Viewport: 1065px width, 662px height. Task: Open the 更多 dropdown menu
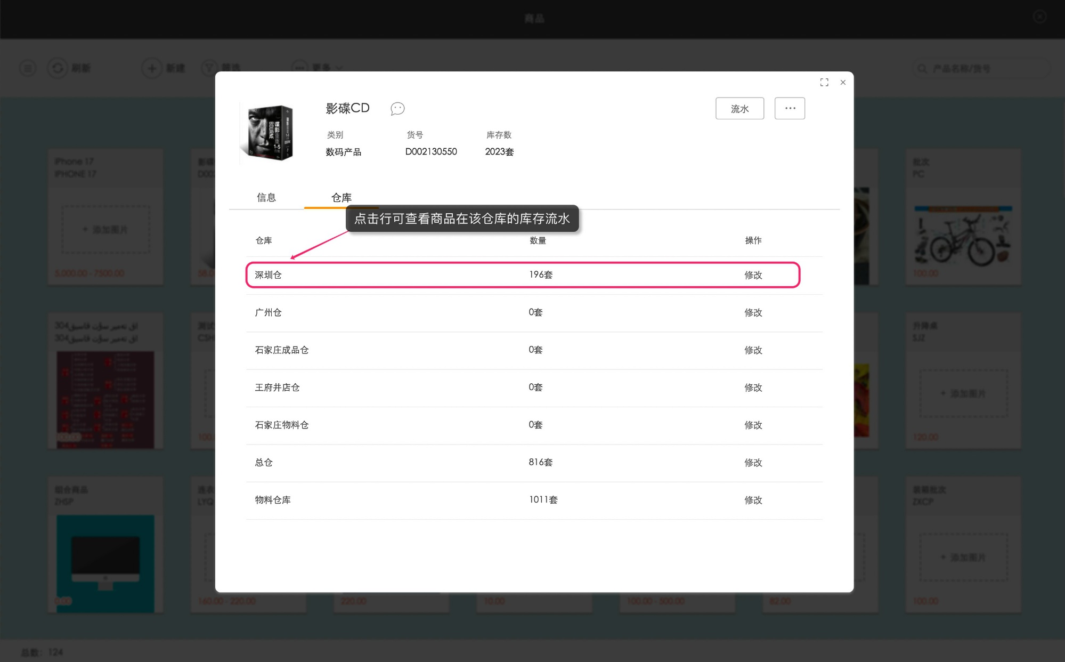(323, 68)
